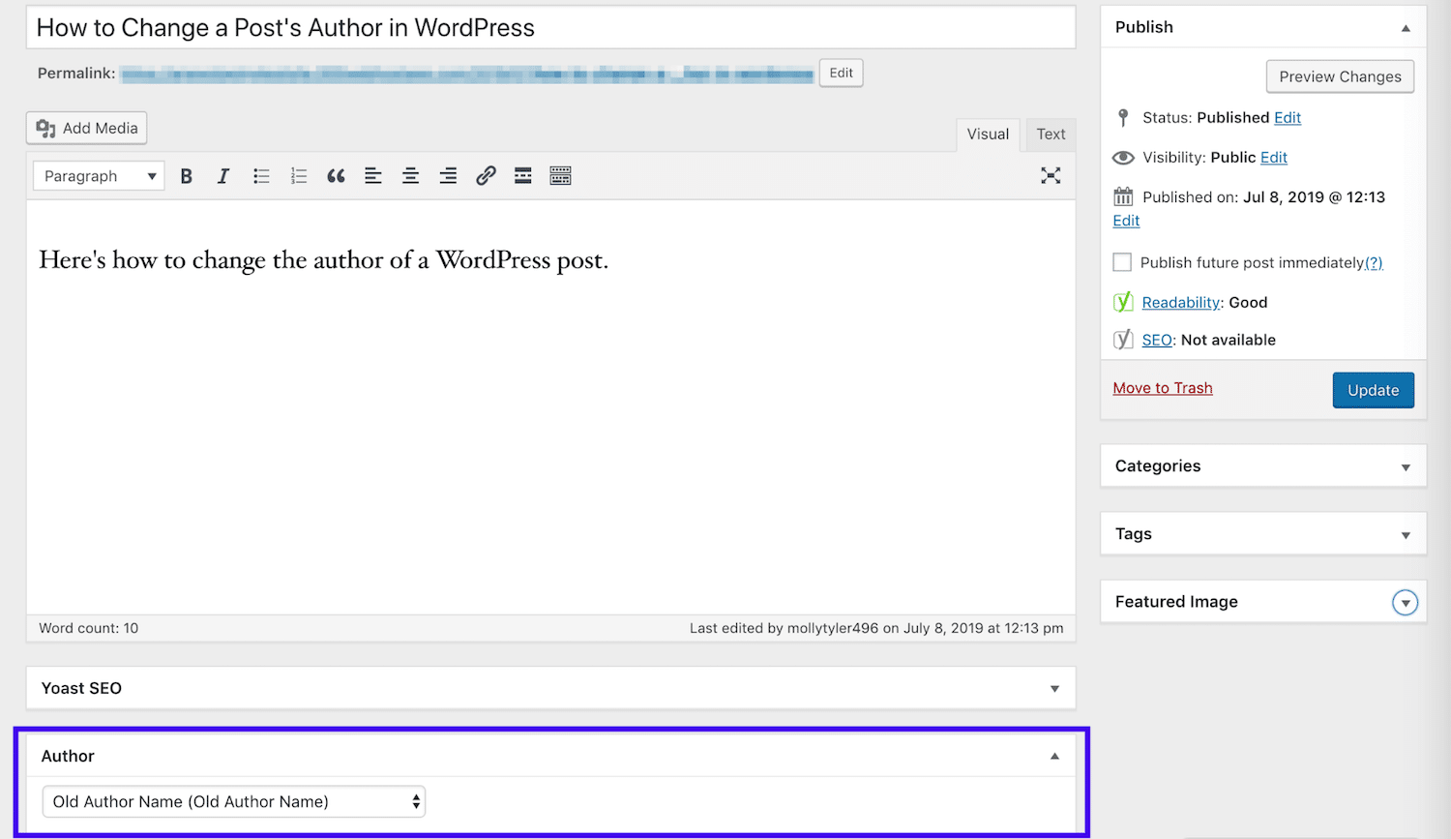
Task: Enable publish future post immediately
Action: (x=1122, y=261)
